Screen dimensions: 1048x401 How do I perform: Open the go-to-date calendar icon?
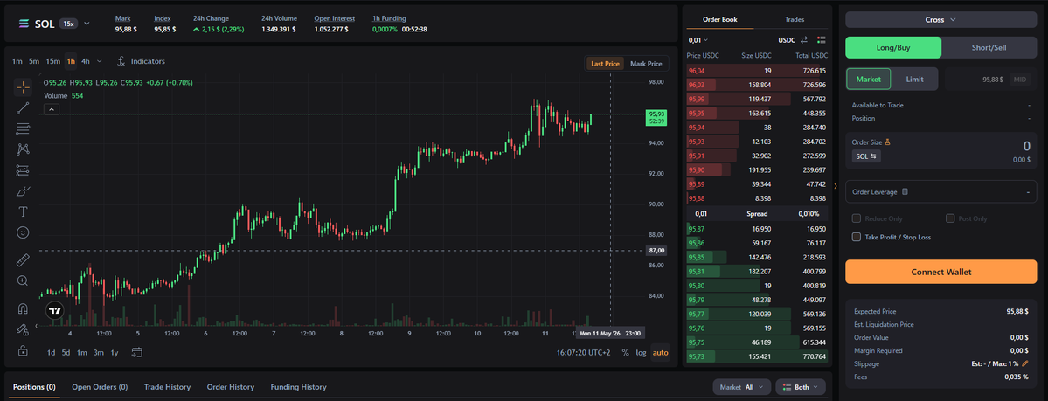click(137, 352)
